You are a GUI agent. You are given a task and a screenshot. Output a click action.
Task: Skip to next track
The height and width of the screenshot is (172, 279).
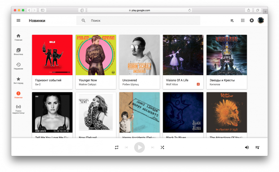152,147
